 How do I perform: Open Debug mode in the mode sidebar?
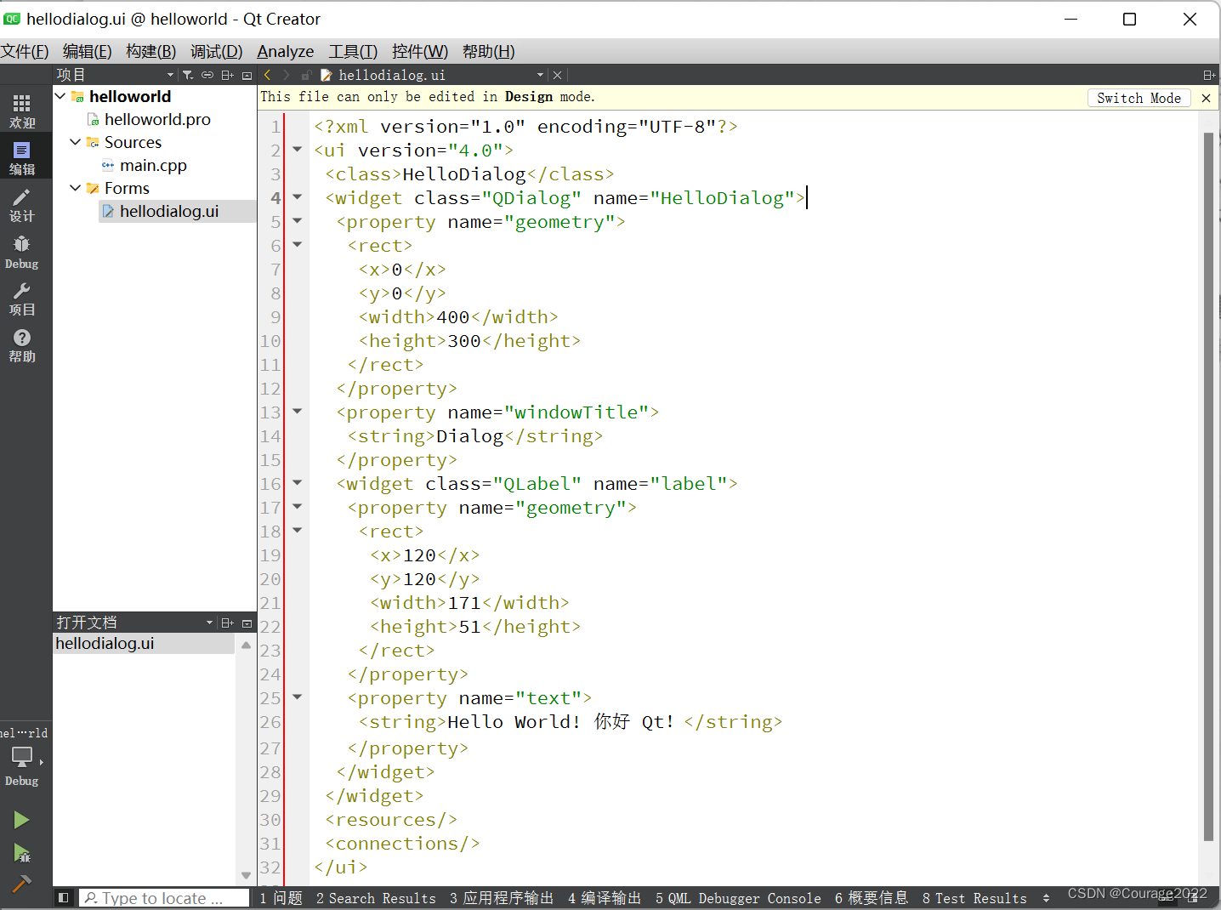[22, 253]
